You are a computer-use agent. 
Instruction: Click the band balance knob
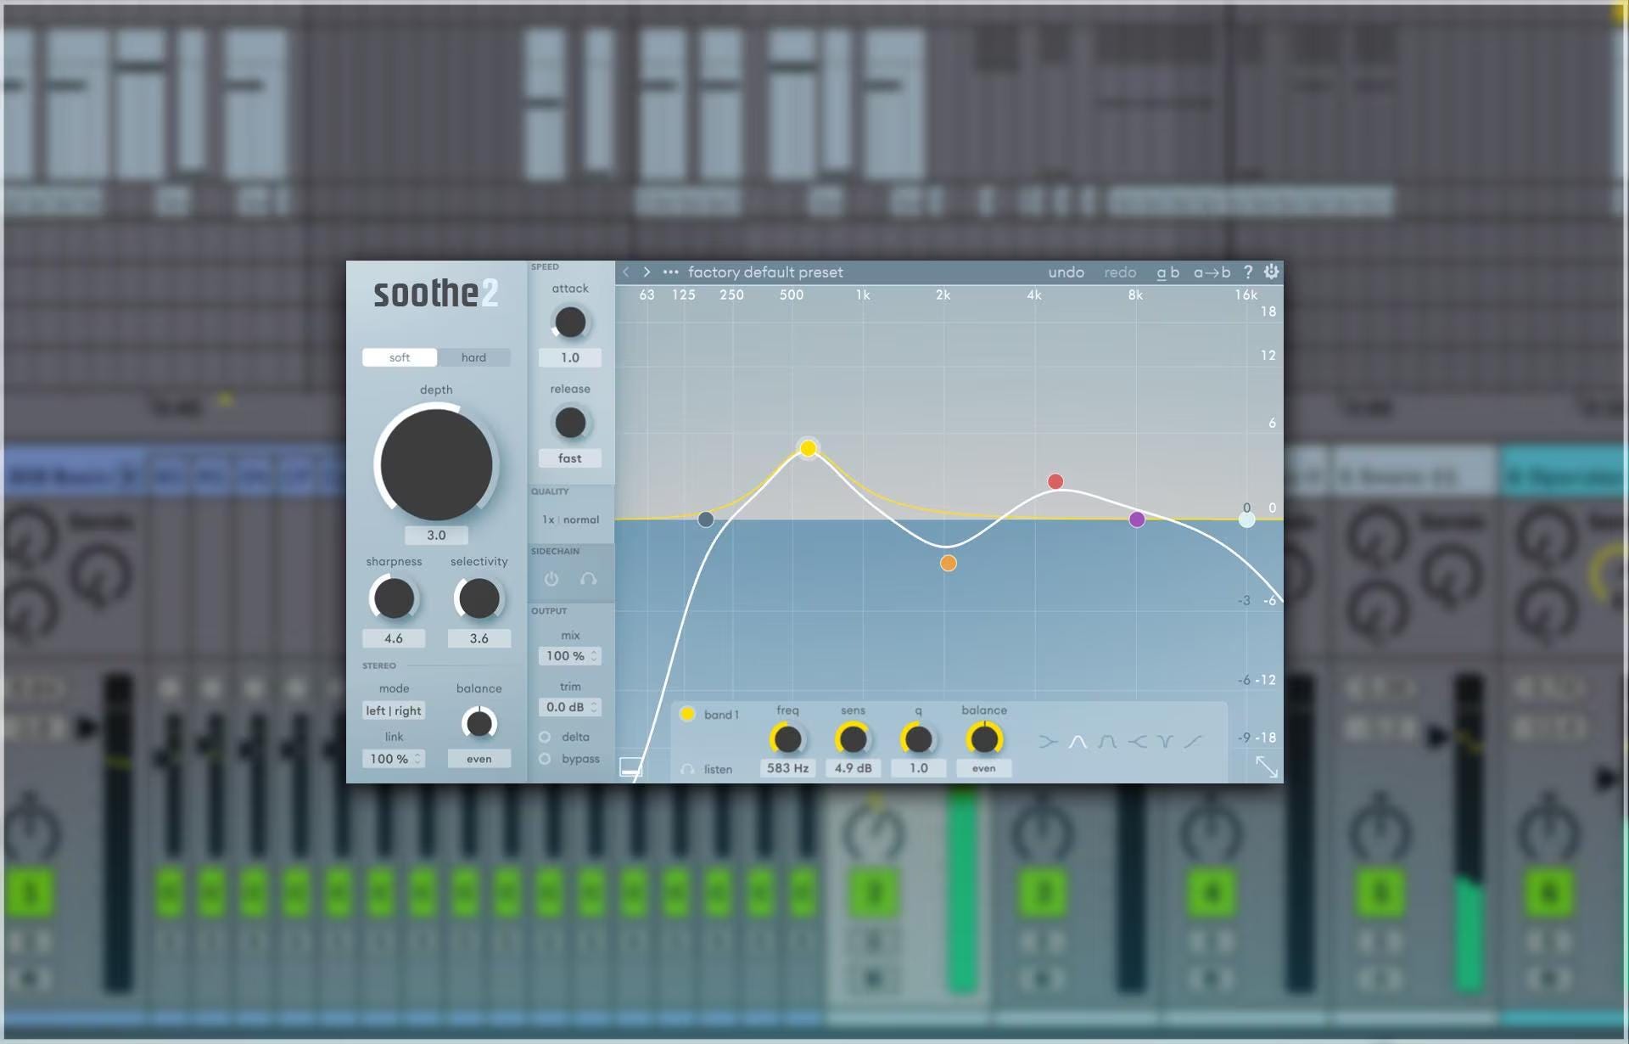coord(984,739)
